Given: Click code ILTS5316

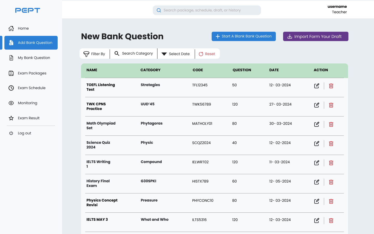Looking at the screenshot, I should 199,220.
